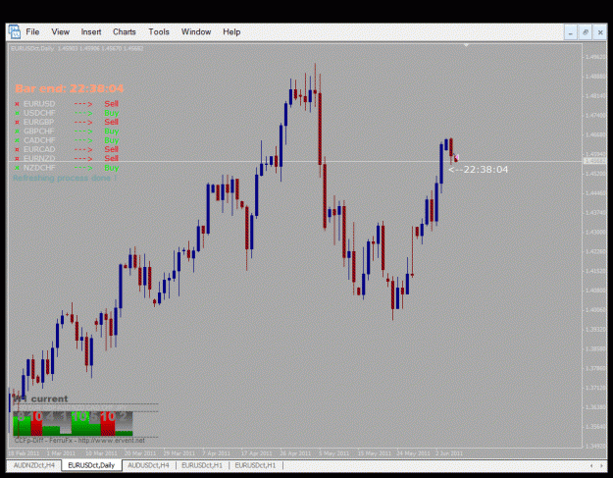Viewport: 613px width, 478px height.
Task: Open the File menu
Action: pyautogui.click(x=32, y=32)
